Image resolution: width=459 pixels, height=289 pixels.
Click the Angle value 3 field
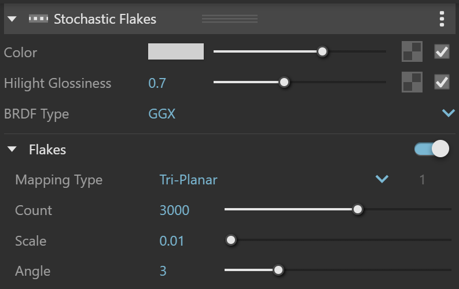pos(163,271)
